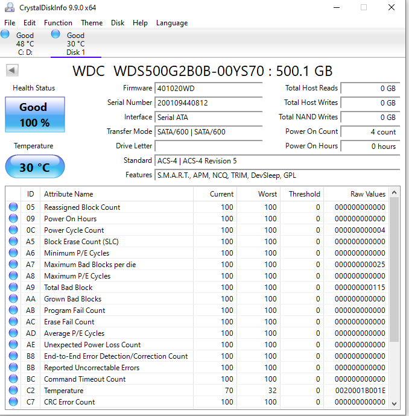Screen dimensions: 409x416
Task: Click the empty Drive Letter field
Action: click(208, 146)
